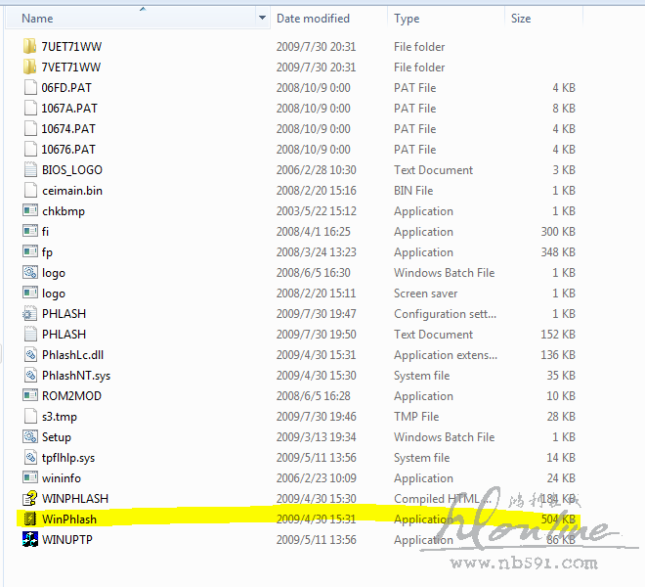Click the logo screen saver icon

(x=29, y=293)
